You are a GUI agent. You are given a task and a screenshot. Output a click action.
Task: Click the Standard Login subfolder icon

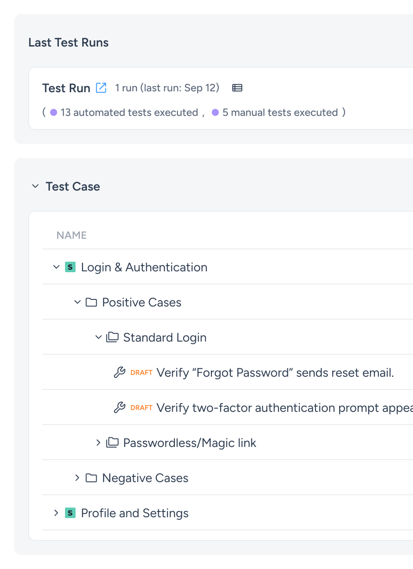pos(112,337)
